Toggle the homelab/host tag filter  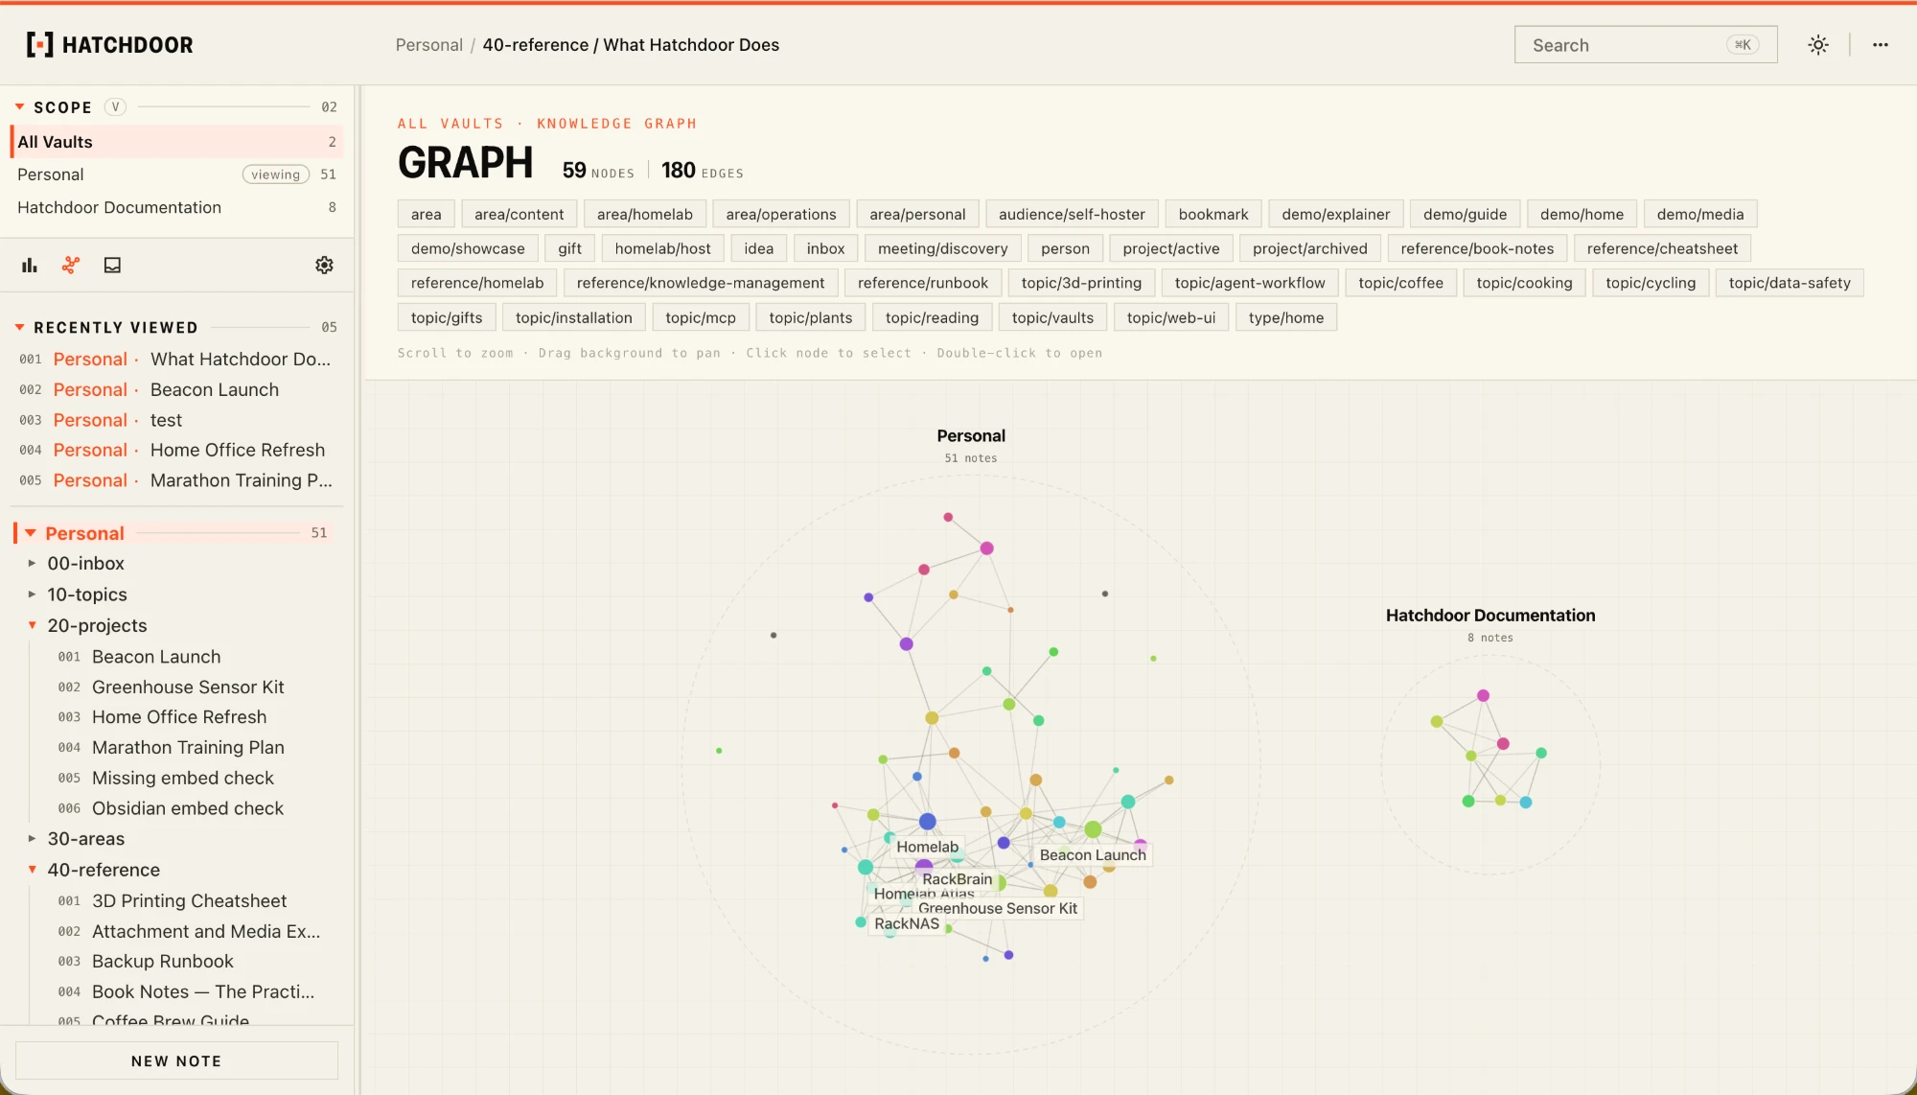pos(662,249)
